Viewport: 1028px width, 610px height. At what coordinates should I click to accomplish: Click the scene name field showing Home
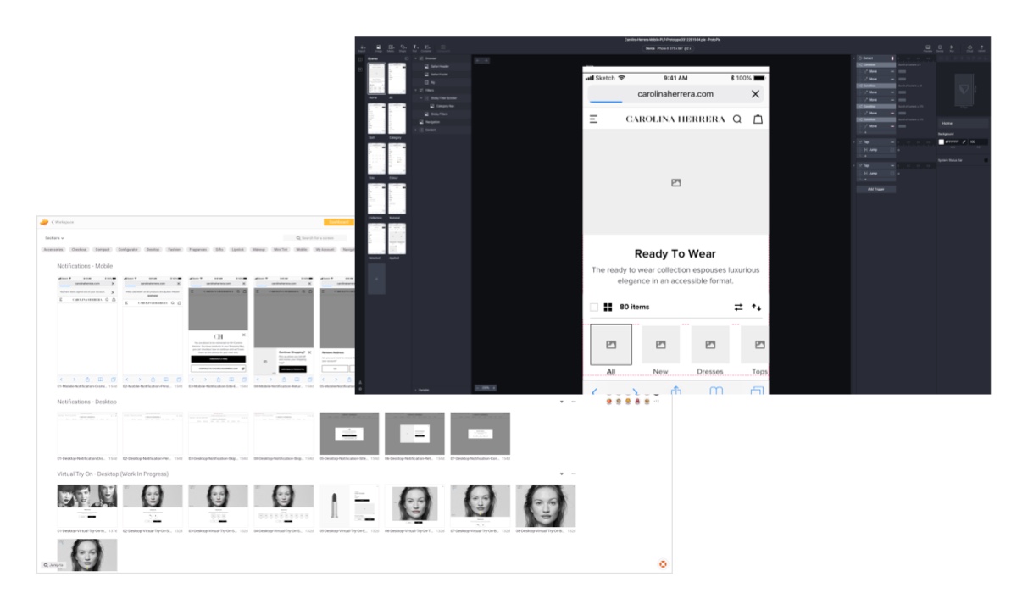point(964,123)
